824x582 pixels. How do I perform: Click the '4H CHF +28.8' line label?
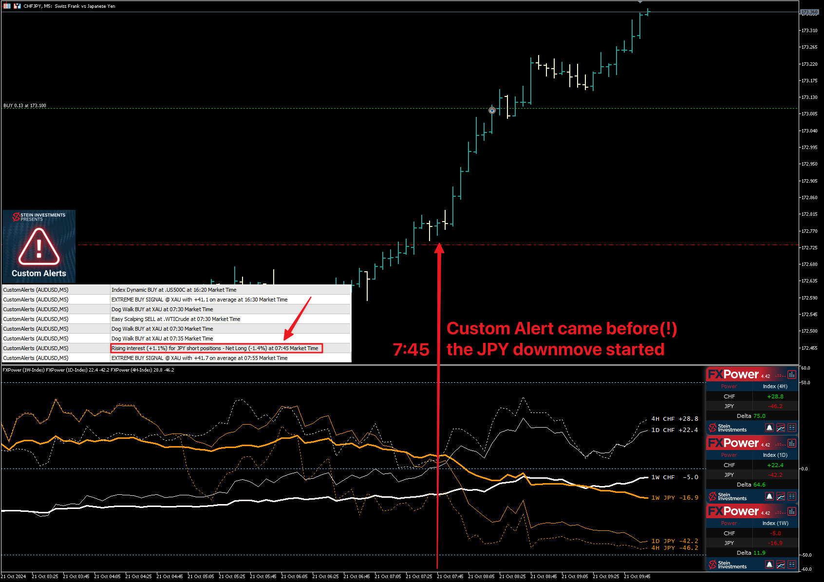pos(674,419)
